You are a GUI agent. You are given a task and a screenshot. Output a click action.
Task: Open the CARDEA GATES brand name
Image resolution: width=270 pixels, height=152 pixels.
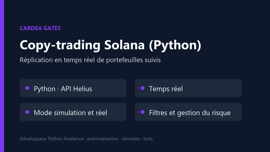pos(40,28)
